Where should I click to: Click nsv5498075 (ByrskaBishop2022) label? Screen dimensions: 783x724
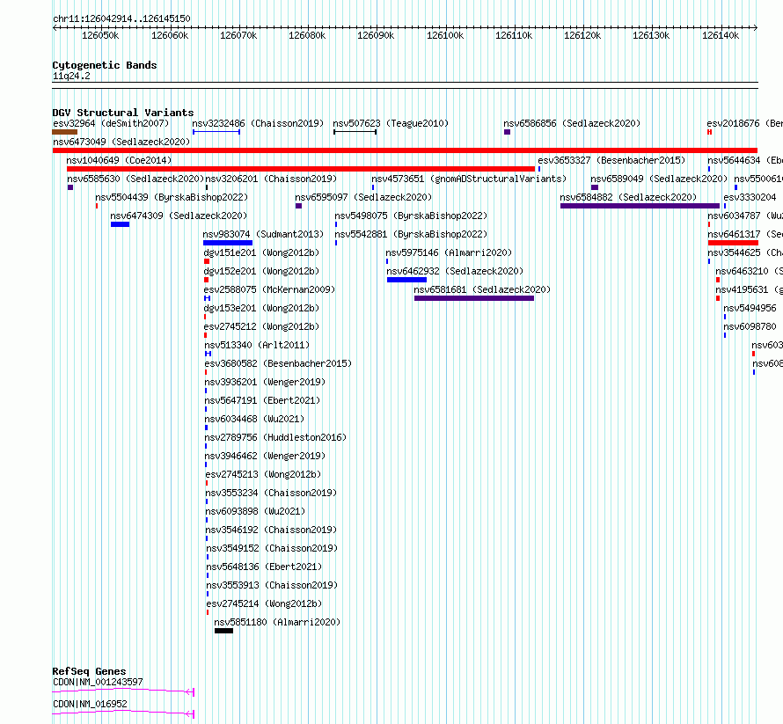(411, 216)
